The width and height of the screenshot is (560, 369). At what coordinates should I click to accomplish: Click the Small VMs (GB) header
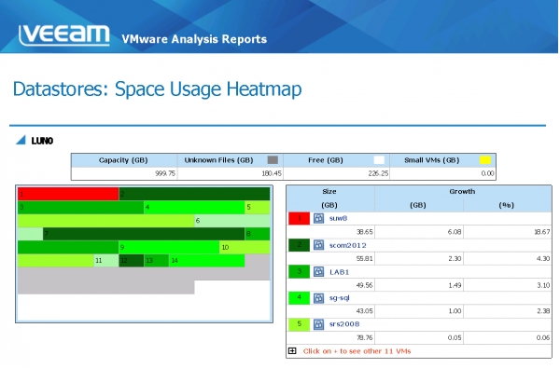click(442, 160)
